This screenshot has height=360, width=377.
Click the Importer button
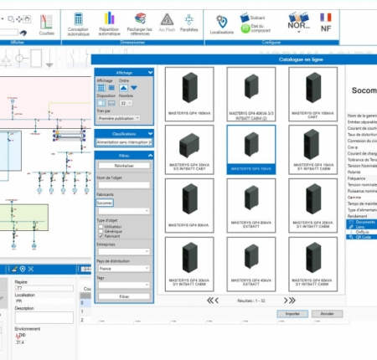292,314
